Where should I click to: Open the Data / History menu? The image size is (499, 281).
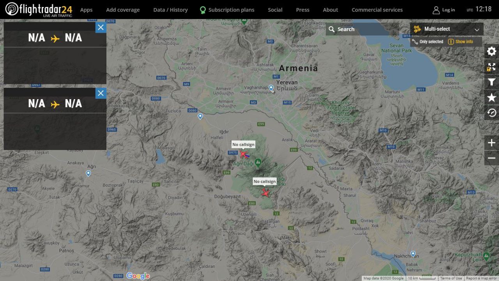[170, 10]
